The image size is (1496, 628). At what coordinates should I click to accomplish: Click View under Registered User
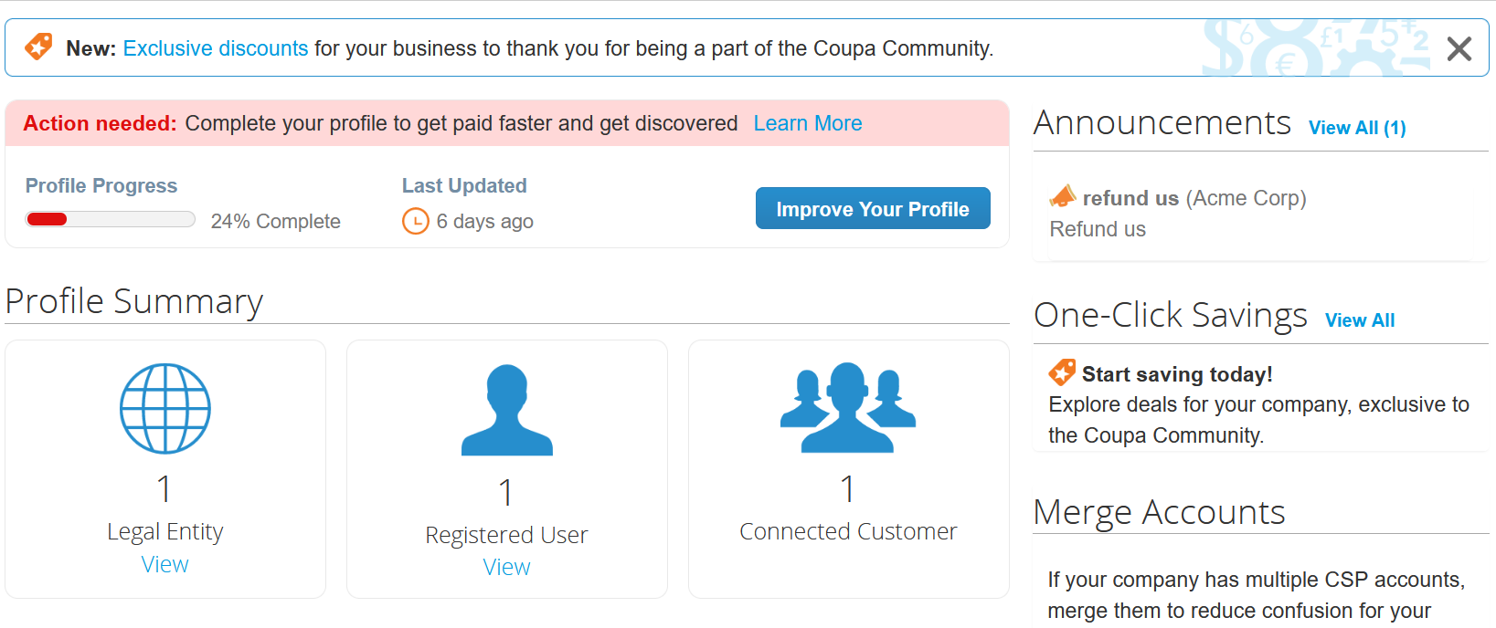pyautogui.click(x=506, y=567)
